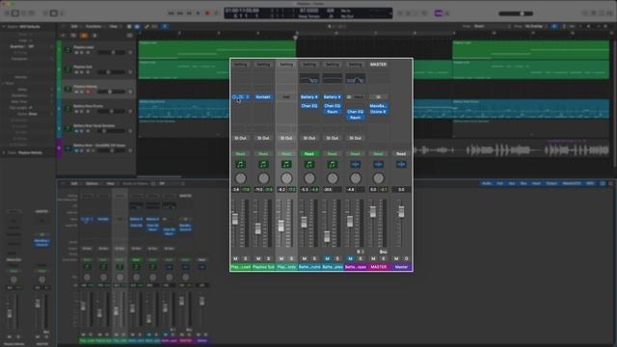Click the red record transport button
The width and height of the screenshot is (617, 347).
(207, 13)
